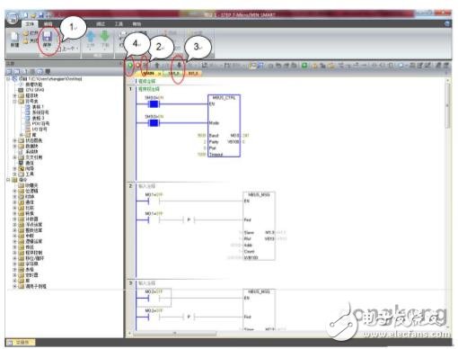Open the SBR_0 subroutine tab
Image resolution: width=458 pixels, height=349 pixels.
tap(174, 73)
